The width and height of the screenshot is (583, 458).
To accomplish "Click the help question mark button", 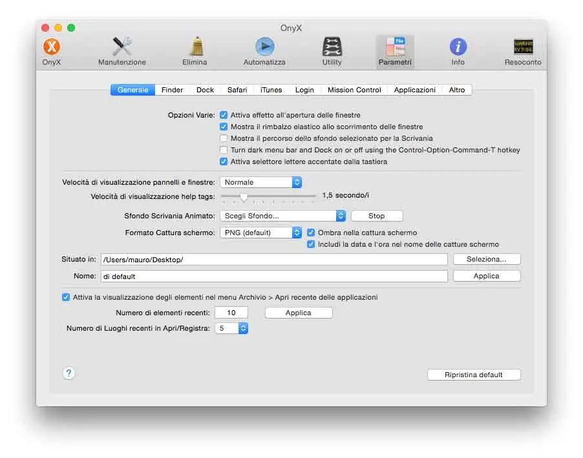I will (69, 373).
